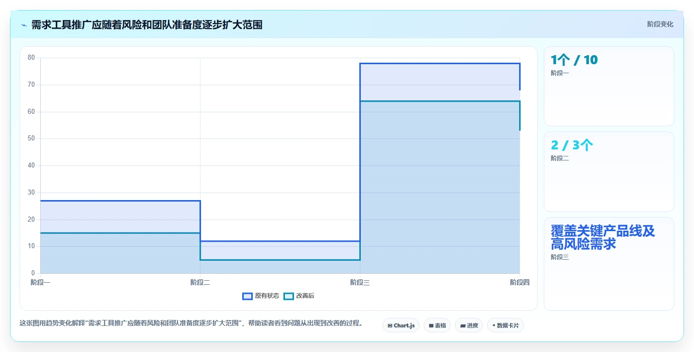Click the 原有状态 legend text

tap(267, 296)
